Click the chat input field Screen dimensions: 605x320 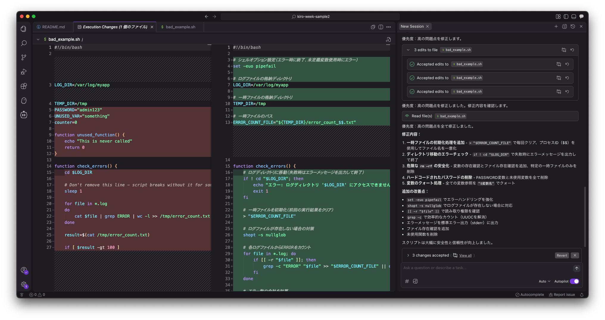pyautogui.click(x=485, y=268)
